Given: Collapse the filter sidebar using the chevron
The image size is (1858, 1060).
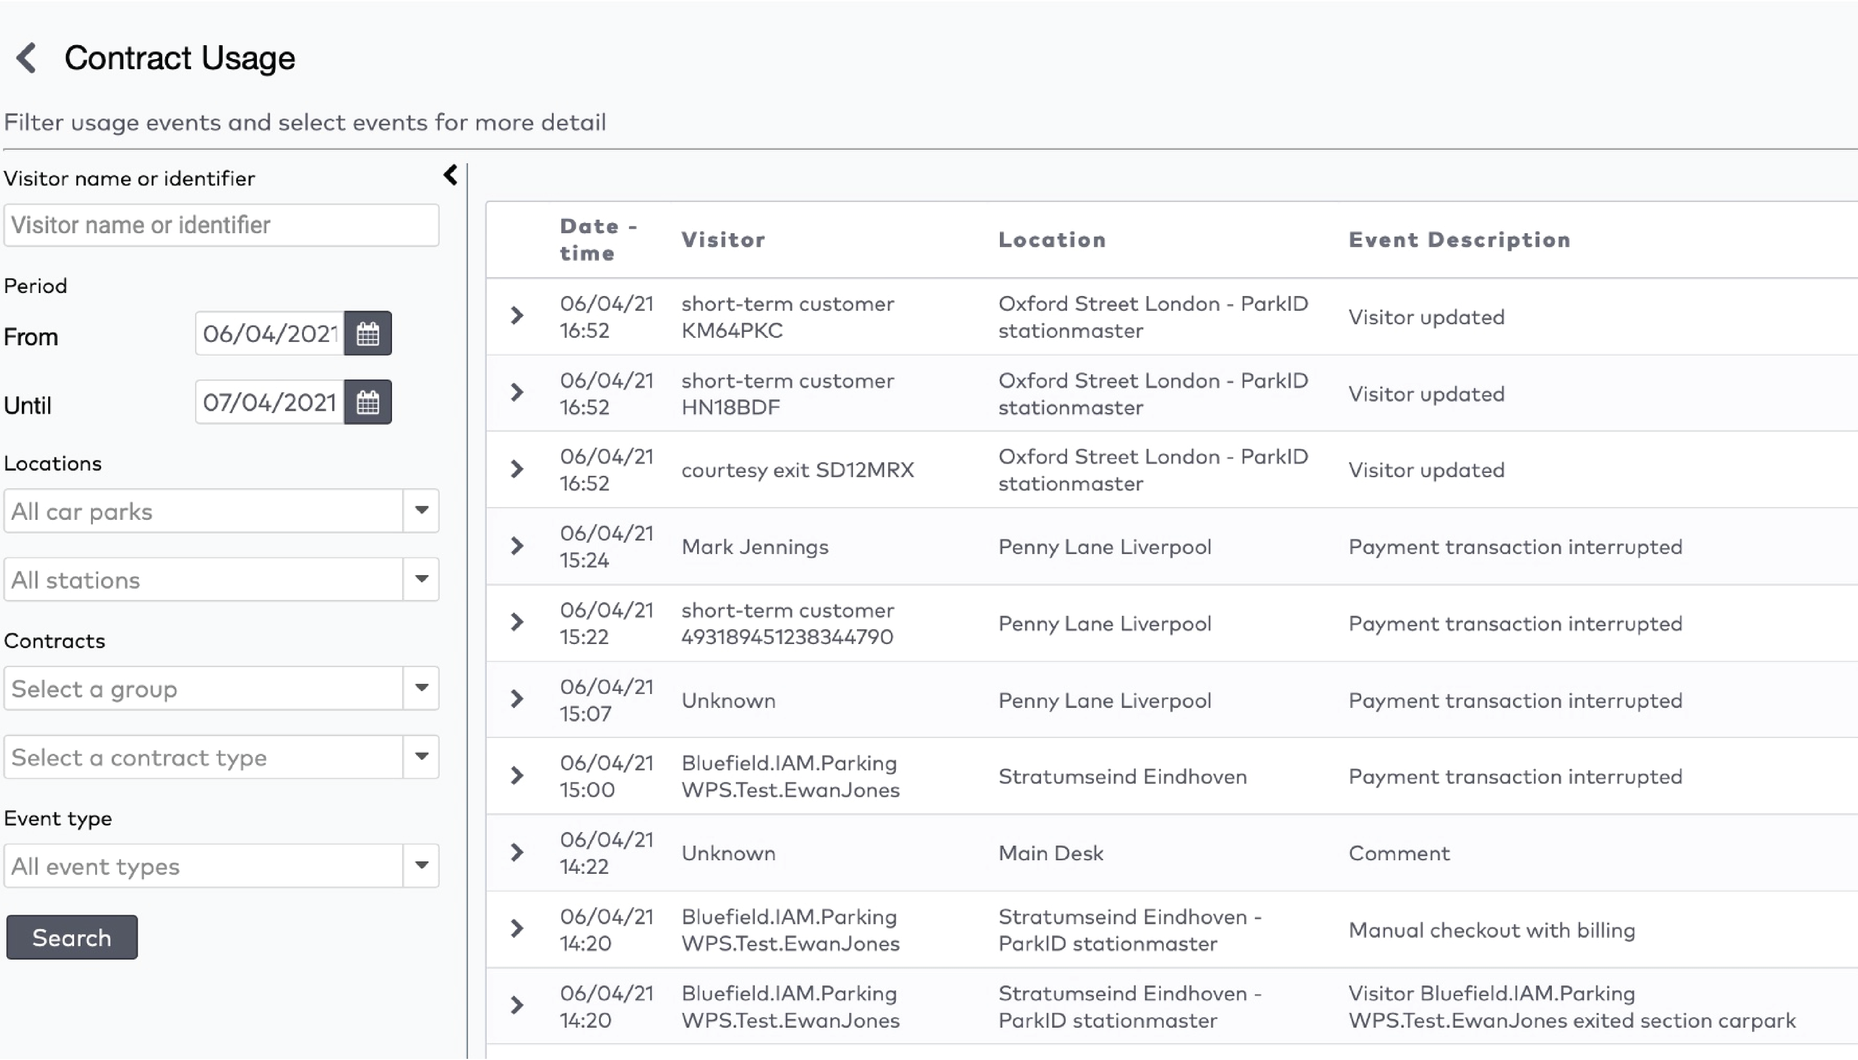Looking at the screenshot, I should tap(450, 175).
